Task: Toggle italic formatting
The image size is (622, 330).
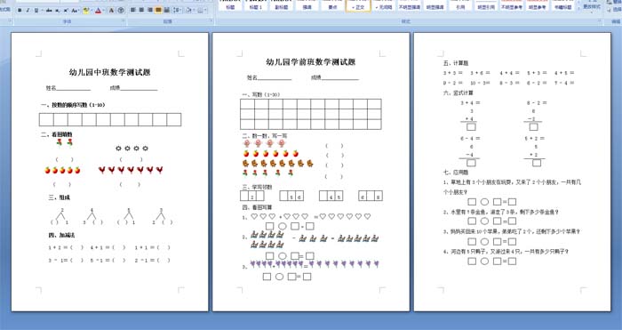Action: tap(28, 11)
